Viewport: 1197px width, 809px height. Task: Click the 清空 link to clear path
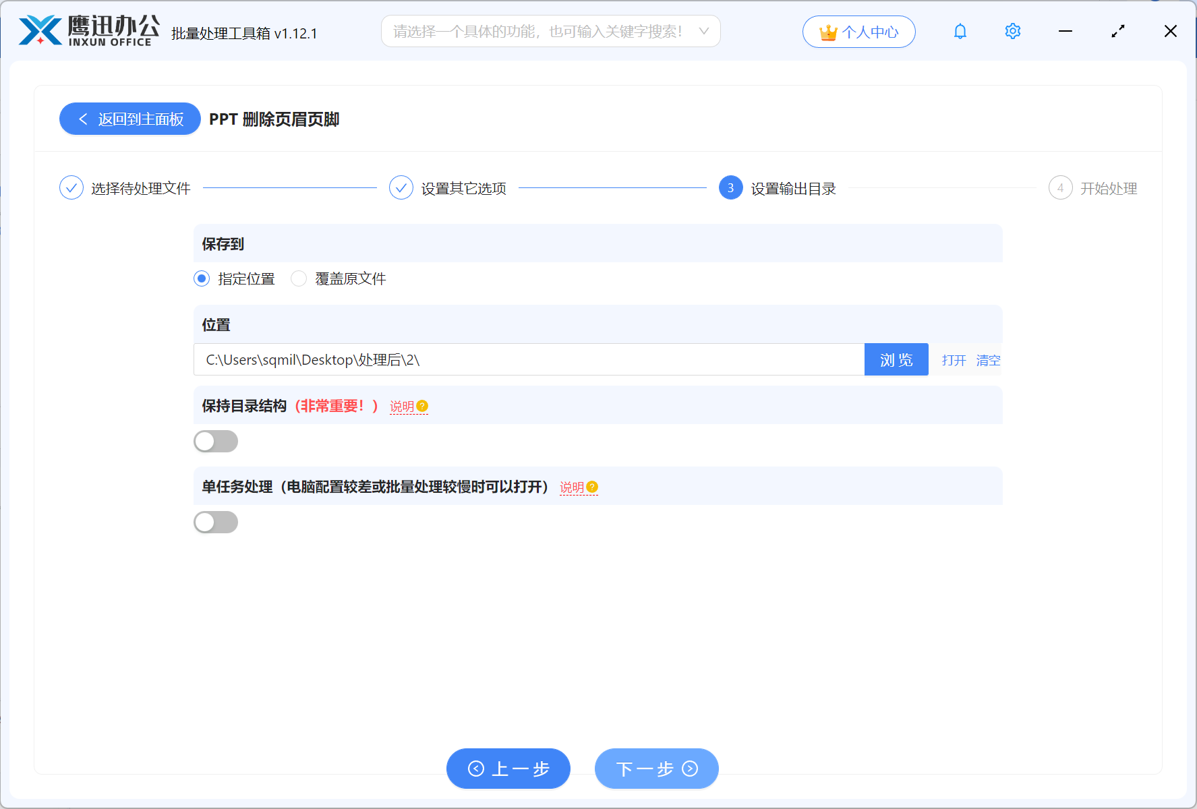[x=988, y=360]
